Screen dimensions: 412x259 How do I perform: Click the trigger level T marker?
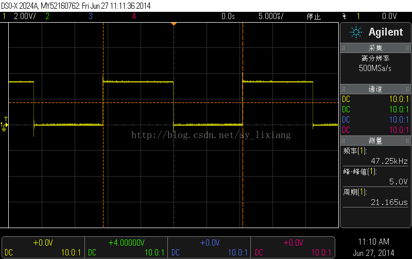click(6, 119)
